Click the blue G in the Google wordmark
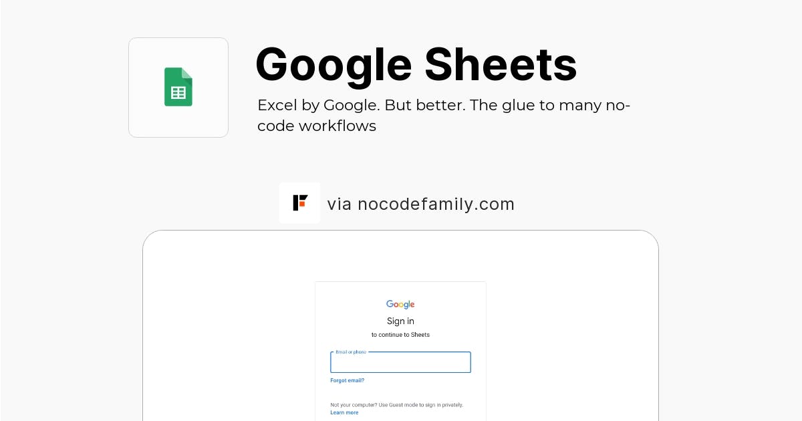 [390, 304]
